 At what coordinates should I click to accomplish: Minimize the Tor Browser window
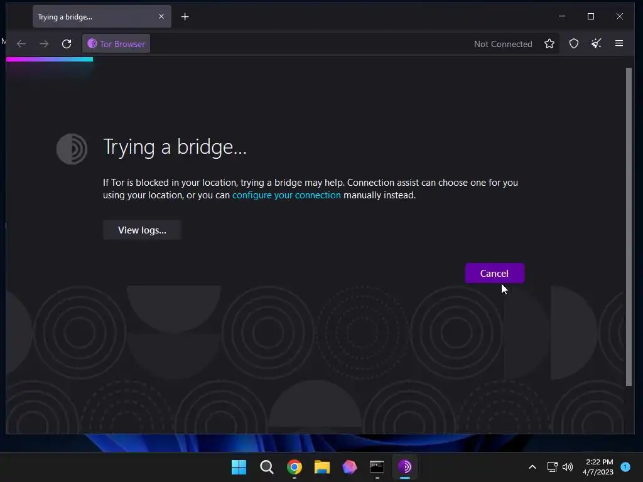click(562, 16)
